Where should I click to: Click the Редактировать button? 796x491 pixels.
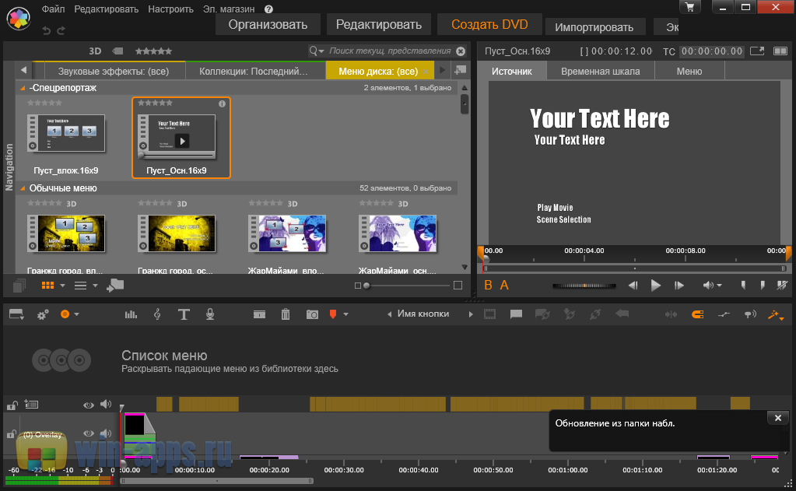[x=378, y=25]
